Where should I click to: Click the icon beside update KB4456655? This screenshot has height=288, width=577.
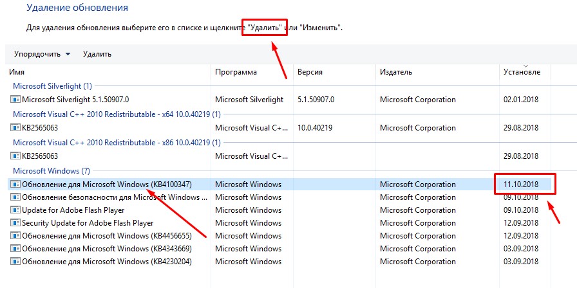[16, 236]
